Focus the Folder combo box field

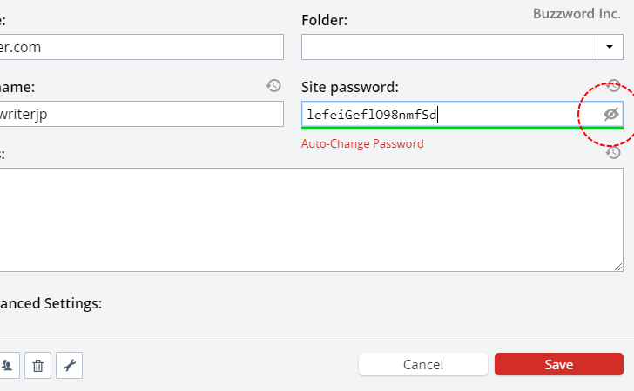(x=449, y=47)
